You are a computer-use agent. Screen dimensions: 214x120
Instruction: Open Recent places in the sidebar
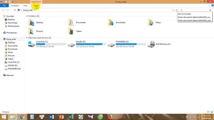tap(13, 26)
